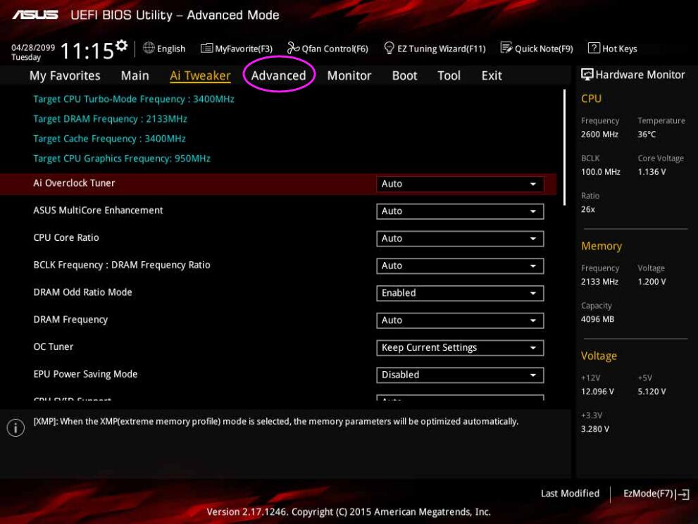Open MyFavorite(F3) button
This screenshot has width=698, height=524.
pyautogui.click(x=237, y=49)
